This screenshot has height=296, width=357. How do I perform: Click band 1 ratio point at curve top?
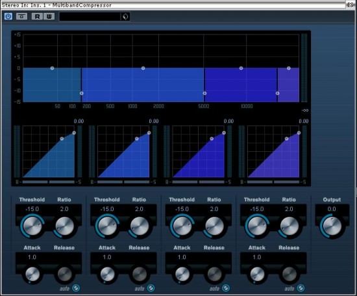(x=74, y=132)
